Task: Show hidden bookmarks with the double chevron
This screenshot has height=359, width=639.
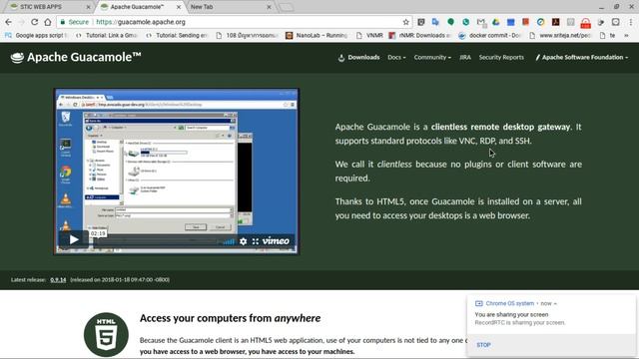Action: pyautogui.click(x=626, y=36)
